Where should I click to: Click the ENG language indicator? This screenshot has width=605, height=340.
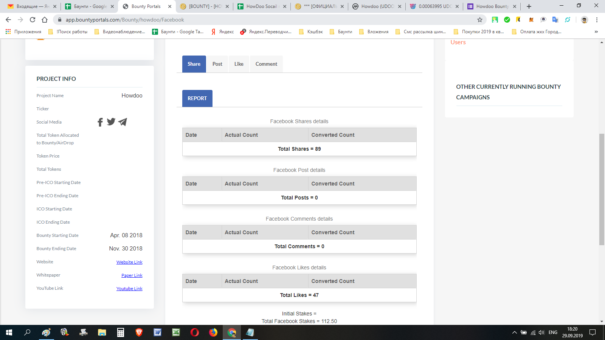pyautogui.click(x=553, y=332)
